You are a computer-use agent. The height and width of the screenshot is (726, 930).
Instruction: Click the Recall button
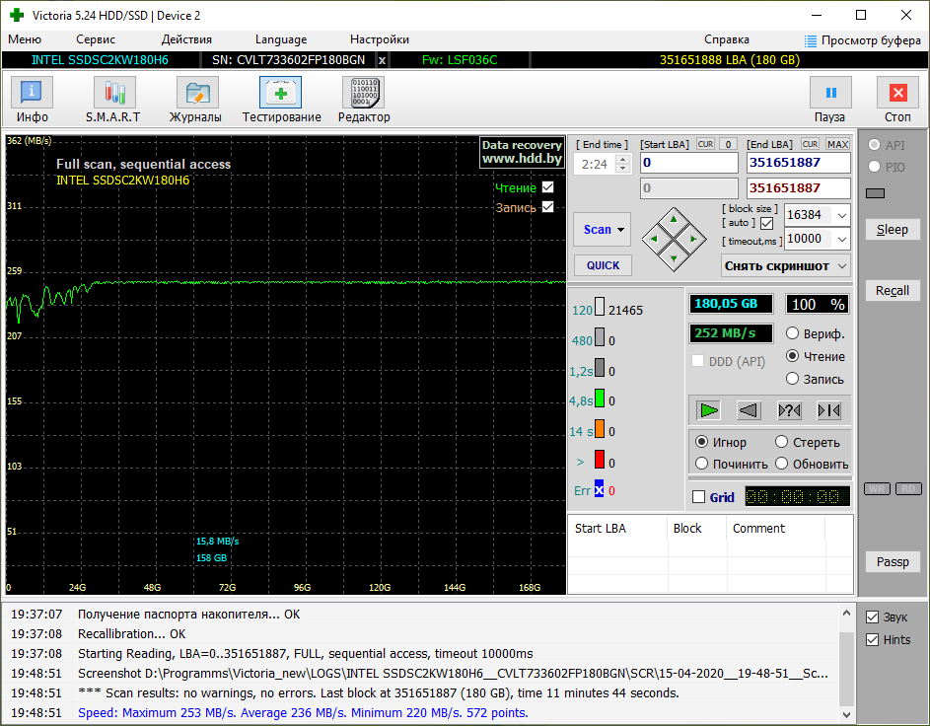pyautogui.click(x=893, y=291)
